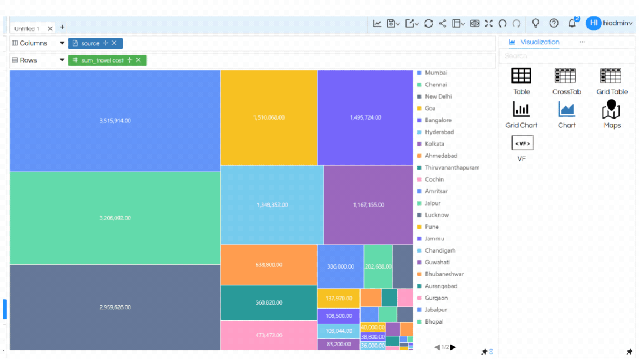Click plus on the source field pill

click(105, 43)
